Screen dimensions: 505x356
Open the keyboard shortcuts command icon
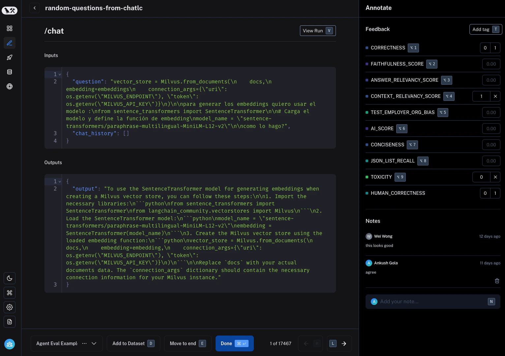(10, 293)
